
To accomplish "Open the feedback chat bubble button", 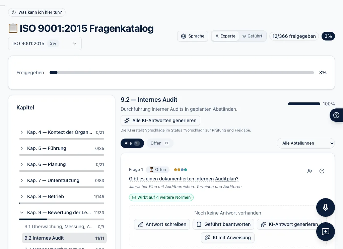I will (x=325, y=232).
